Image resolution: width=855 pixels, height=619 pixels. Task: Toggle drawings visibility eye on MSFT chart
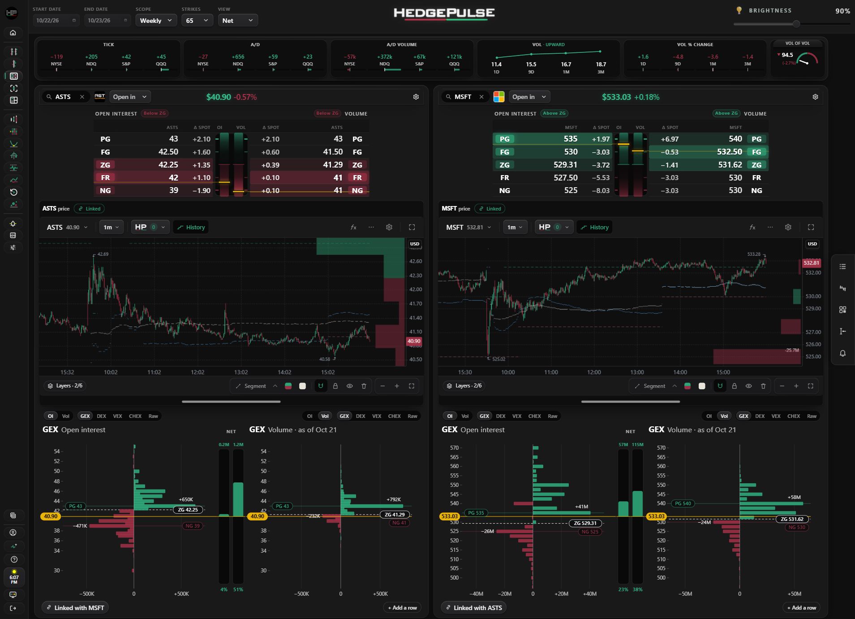click(x=748, y=386)
